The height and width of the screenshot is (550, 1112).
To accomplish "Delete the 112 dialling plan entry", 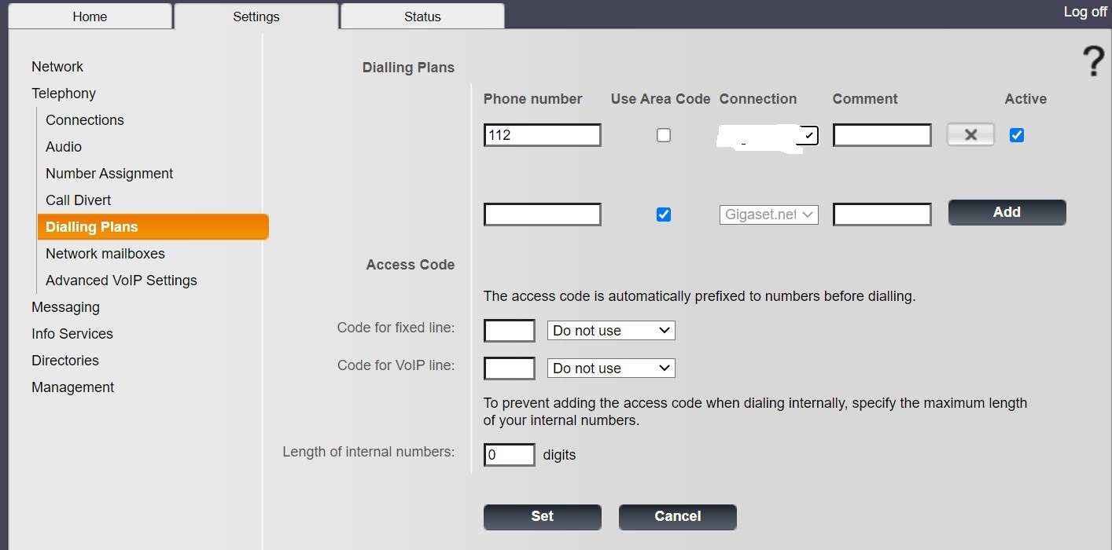I will click(x=970, y=135).
